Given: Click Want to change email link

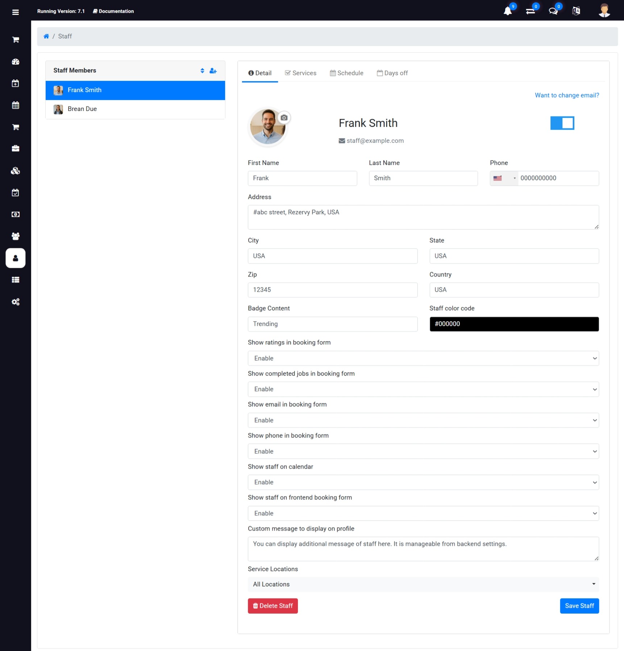Looking at the screenshot, I should coord(567,95).
